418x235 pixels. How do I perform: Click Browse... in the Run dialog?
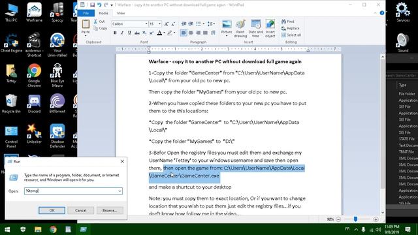110,210
